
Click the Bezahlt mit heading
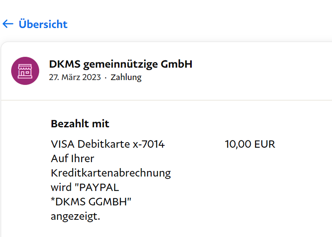[80, 124]
